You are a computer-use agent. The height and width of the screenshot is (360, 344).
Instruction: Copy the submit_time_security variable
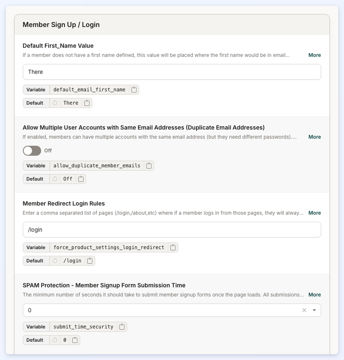point(122,327)
